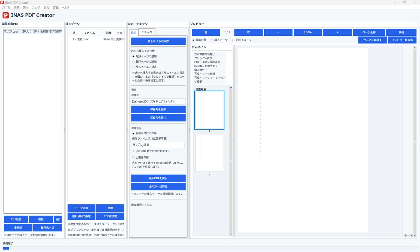
Task: Open the チェック menu in the menu bar
Action: point(36,7)
